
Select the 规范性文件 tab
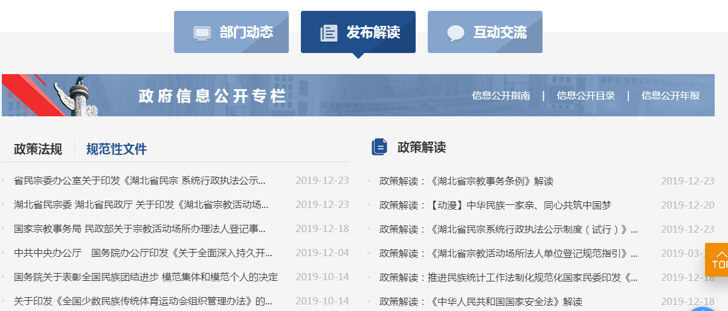[x=117, y=149]
